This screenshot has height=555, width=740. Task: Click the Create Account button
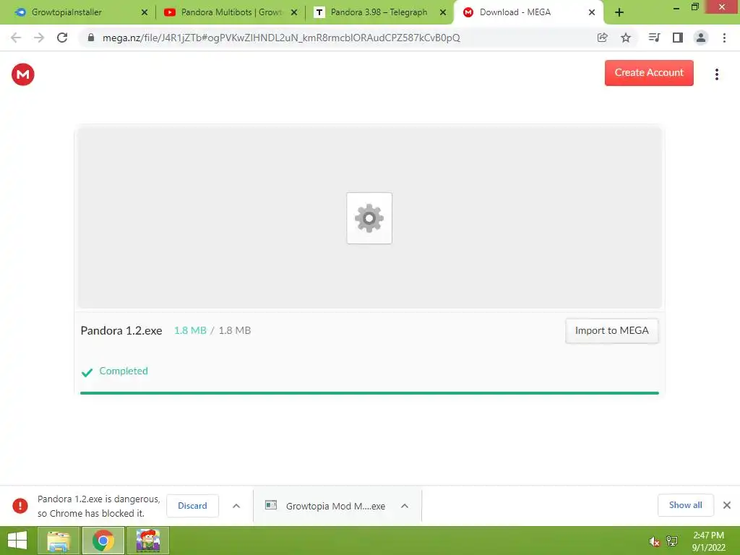click(x=649, y=73)
